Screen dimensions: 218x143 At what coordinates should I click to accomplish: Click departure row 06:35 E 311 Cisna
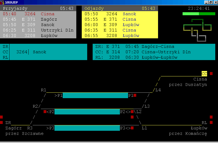(120, 30)
